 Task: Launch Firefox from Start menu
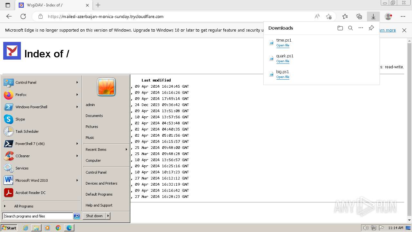click(41, 95)
